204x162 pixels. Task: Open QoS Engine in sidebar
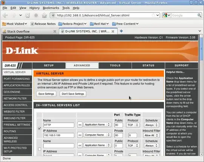tap(17, 92)
